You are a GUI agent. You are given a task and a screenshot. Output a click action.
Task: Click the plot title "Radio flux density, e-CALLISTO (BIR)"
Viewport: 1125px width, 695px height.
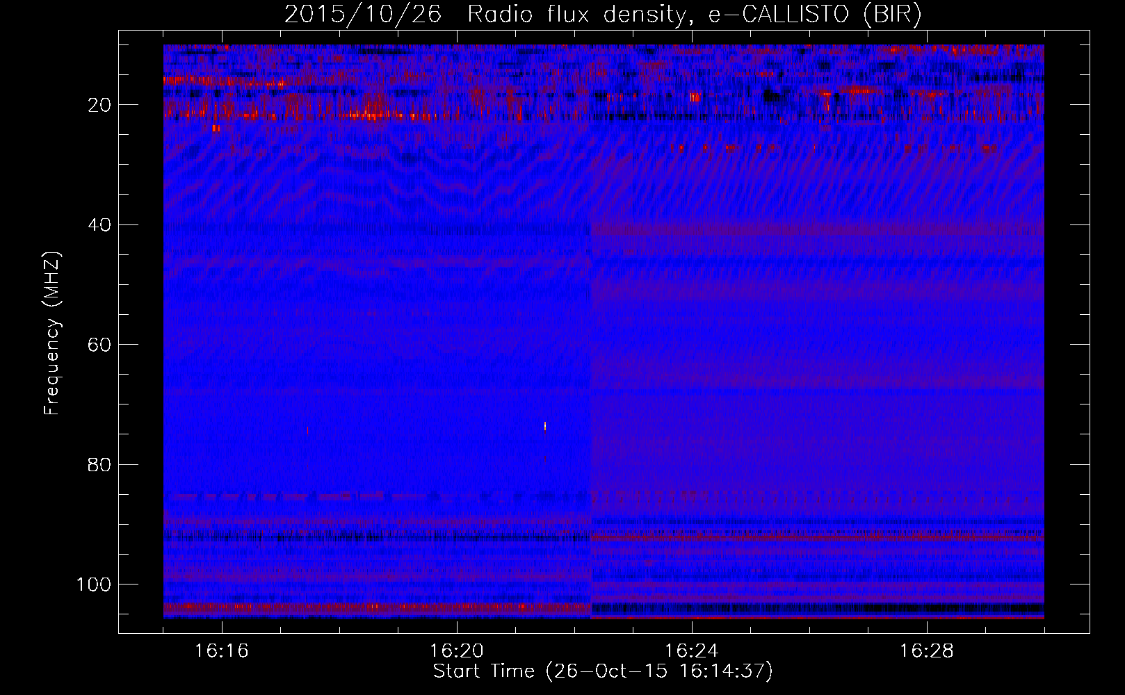pos(694,15)
